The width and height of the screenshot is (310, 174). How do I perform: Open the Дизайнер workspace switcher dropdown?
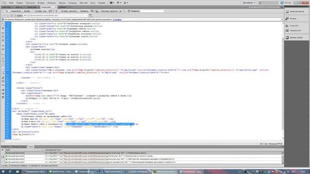click(x=249, y=3)
